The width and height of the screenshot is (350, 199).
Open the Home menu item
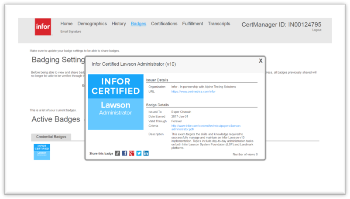point(66,24)
